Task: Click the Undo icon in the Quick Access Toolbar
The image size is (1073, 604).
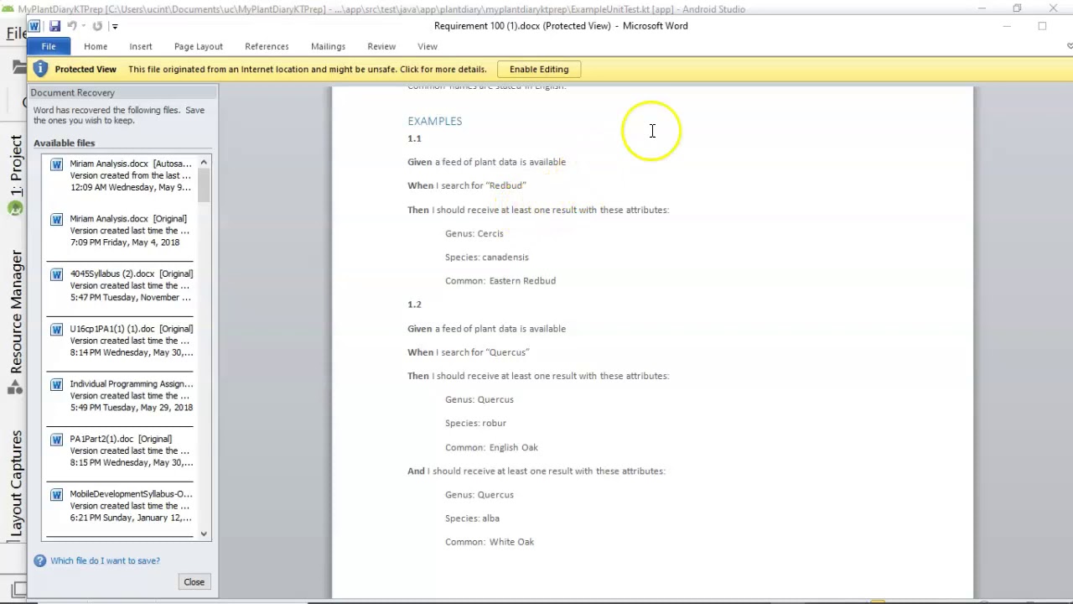Action: tap(72, 26)
